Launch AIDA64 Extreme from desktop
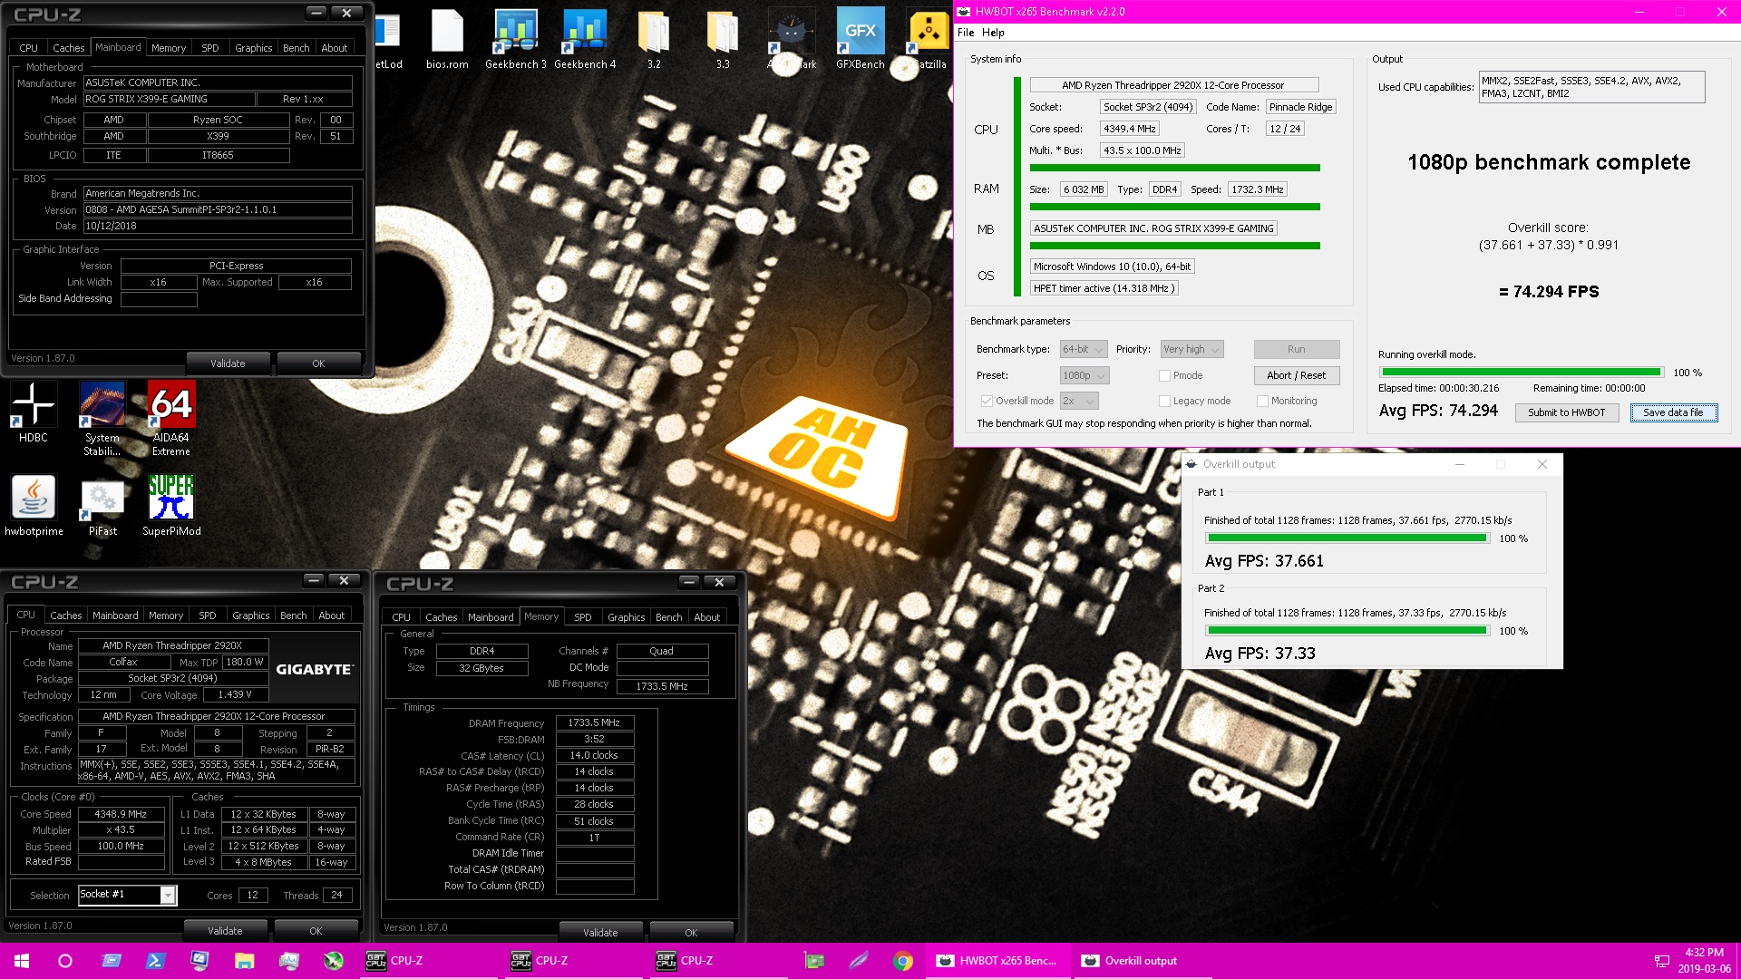The height and width of the screenshot is (979, 1741). click(171, 419)
